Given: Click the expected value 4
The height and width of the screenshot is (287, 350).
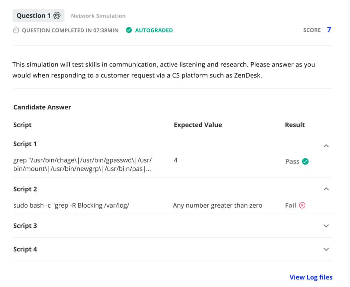Looking at the screenshot, I should point(175,160).
